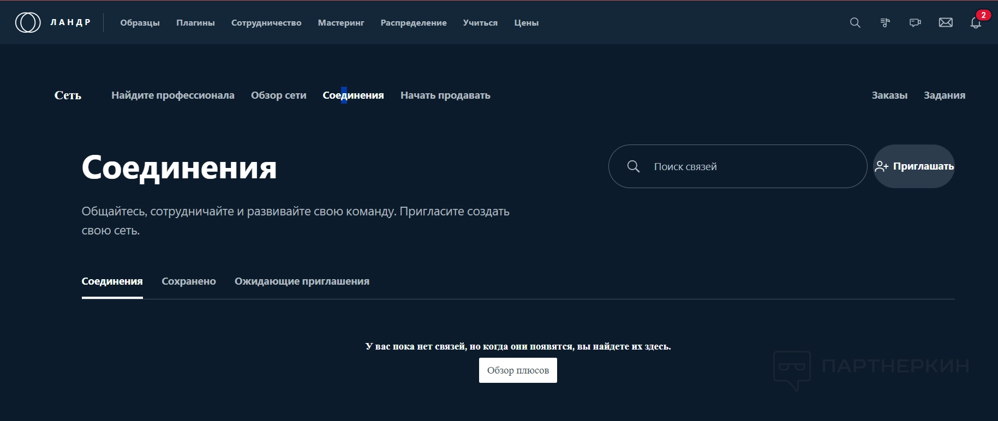This screenshot has width=998, height=421.
Task: Go to Обзор сети
Action: (278, 95)
